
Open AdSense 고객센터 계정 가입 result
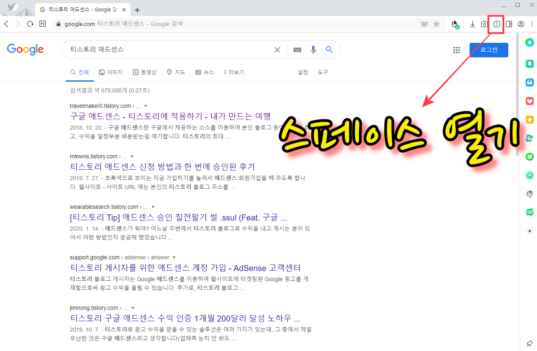point(185,268)
